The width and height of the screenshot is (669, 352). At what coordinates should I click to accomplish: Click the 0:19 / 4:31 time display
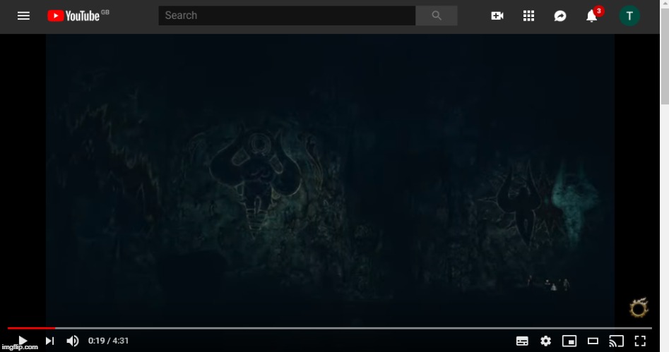coord(108,341)
